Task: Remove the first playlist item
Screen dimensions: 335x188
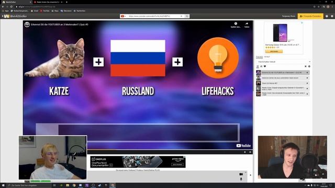Action: (x=307, y=73)
